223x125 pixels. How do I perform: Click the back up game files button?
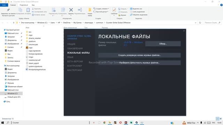click(x=139, y=55)
